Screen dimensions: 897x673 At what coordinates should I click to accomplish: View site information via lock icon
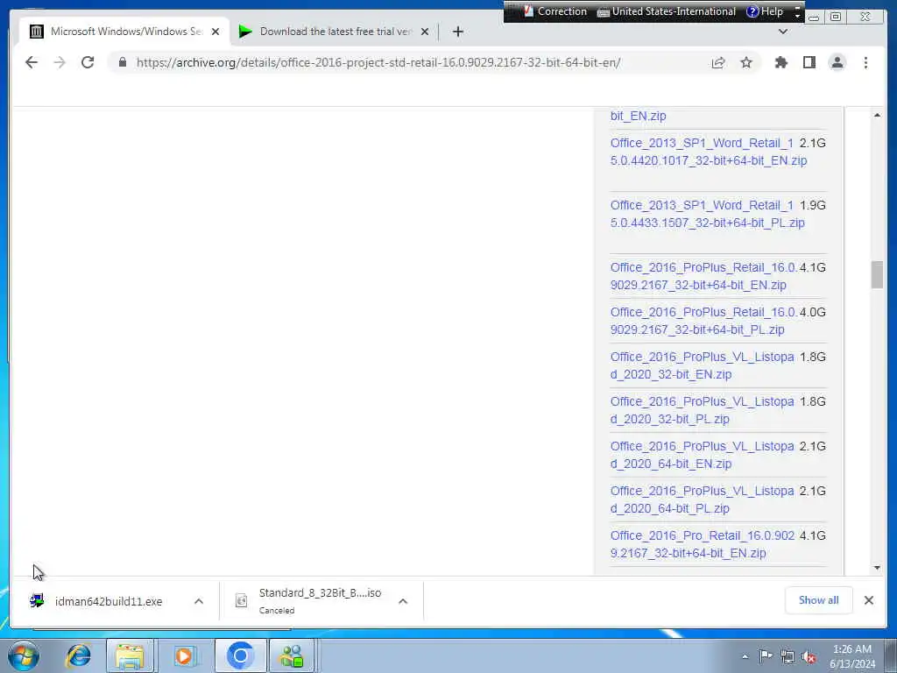(x=123, y=62)
